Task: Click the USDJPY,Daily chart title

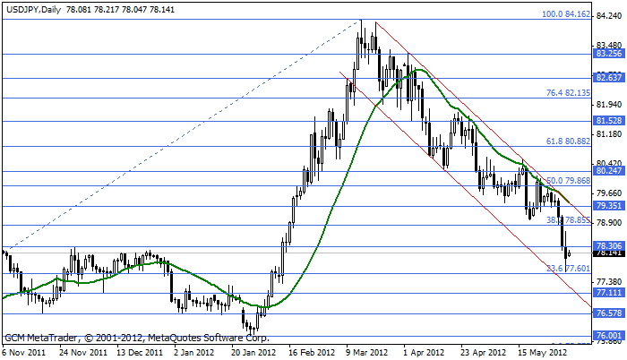Action: [34, 9]
